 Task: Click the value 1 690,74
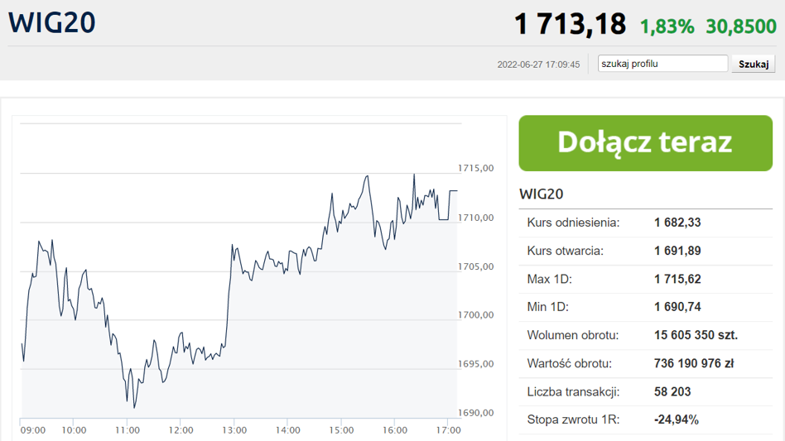[677, 307]
